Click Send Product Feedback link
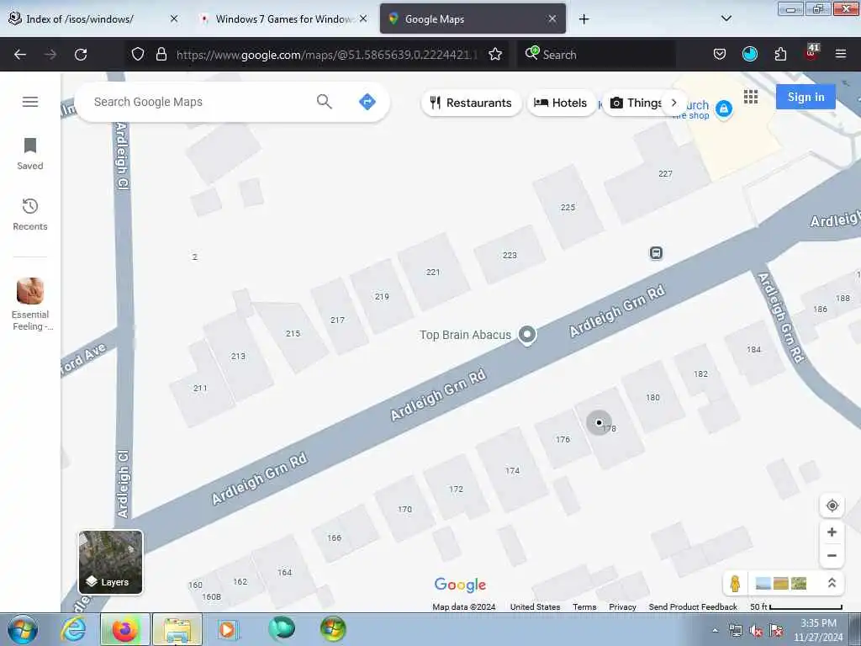This screenshot has width=861, height=646. click(x=693, y=607)
